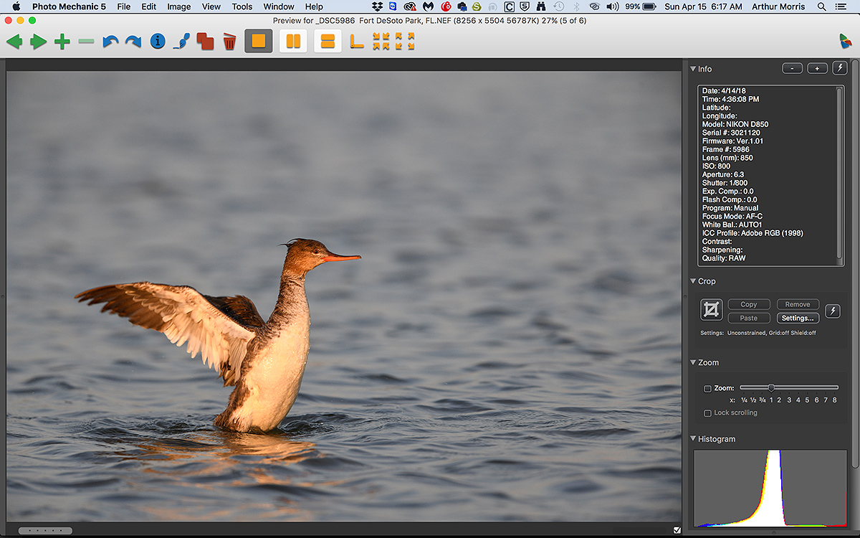Switch to stacked top-bottom preview layout

[328, 41]
